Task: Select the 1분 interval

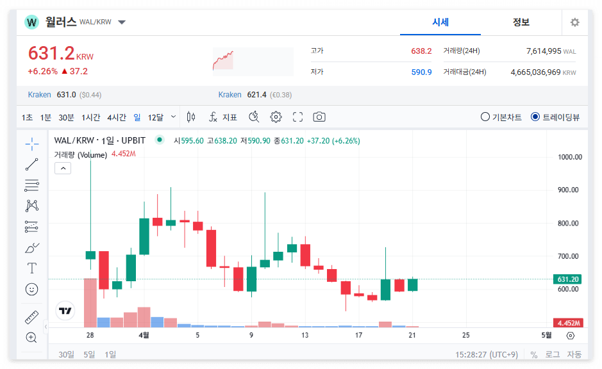Action: click(x=46, y=117)
